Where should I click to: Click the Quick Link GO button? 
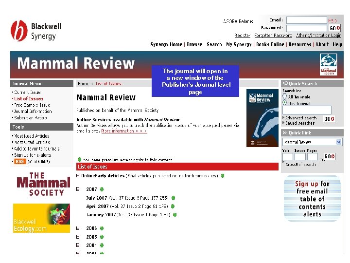tap(330, 156)
